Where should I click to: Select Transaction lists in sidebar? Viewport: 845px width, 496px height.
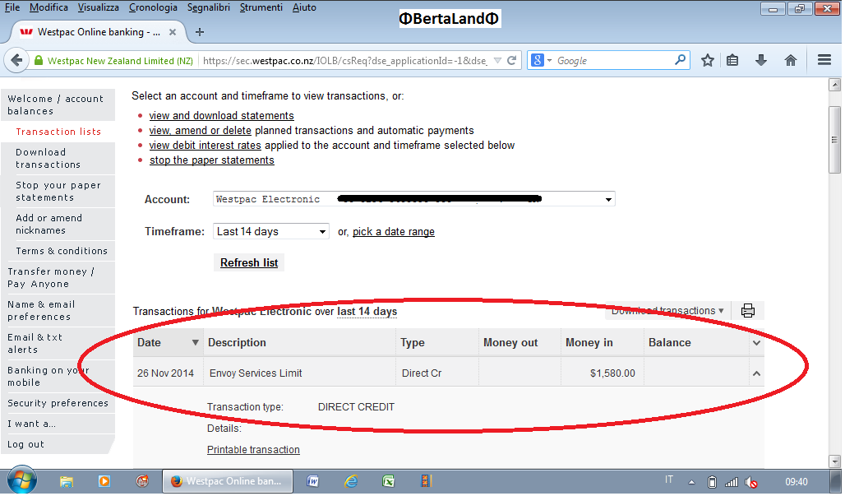[58, 132]
